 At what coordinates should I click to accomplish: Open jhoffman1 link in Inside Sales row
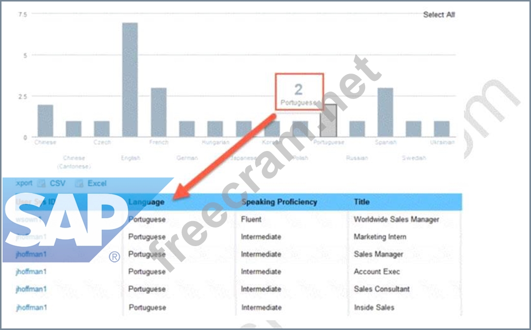(x=31, y=307)
